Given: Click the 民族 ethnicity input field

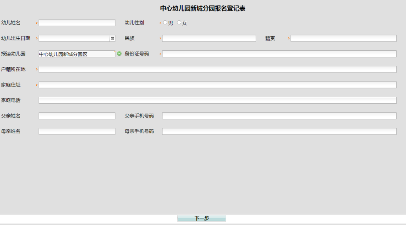Looking at the screenshot, I should click(x=209, y=38).
